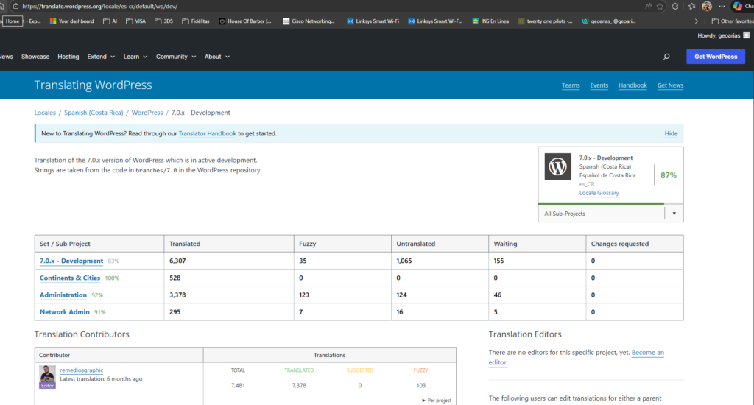754x405 pixels.
Task: Go to Teams in the blue header
Action: pos(571,85)
